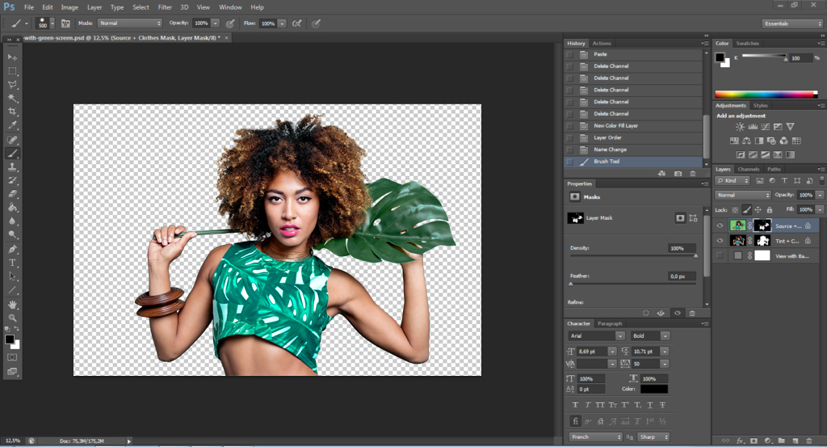
Task: Click the color spectrum ramp
Action: (x=766, y=95)
